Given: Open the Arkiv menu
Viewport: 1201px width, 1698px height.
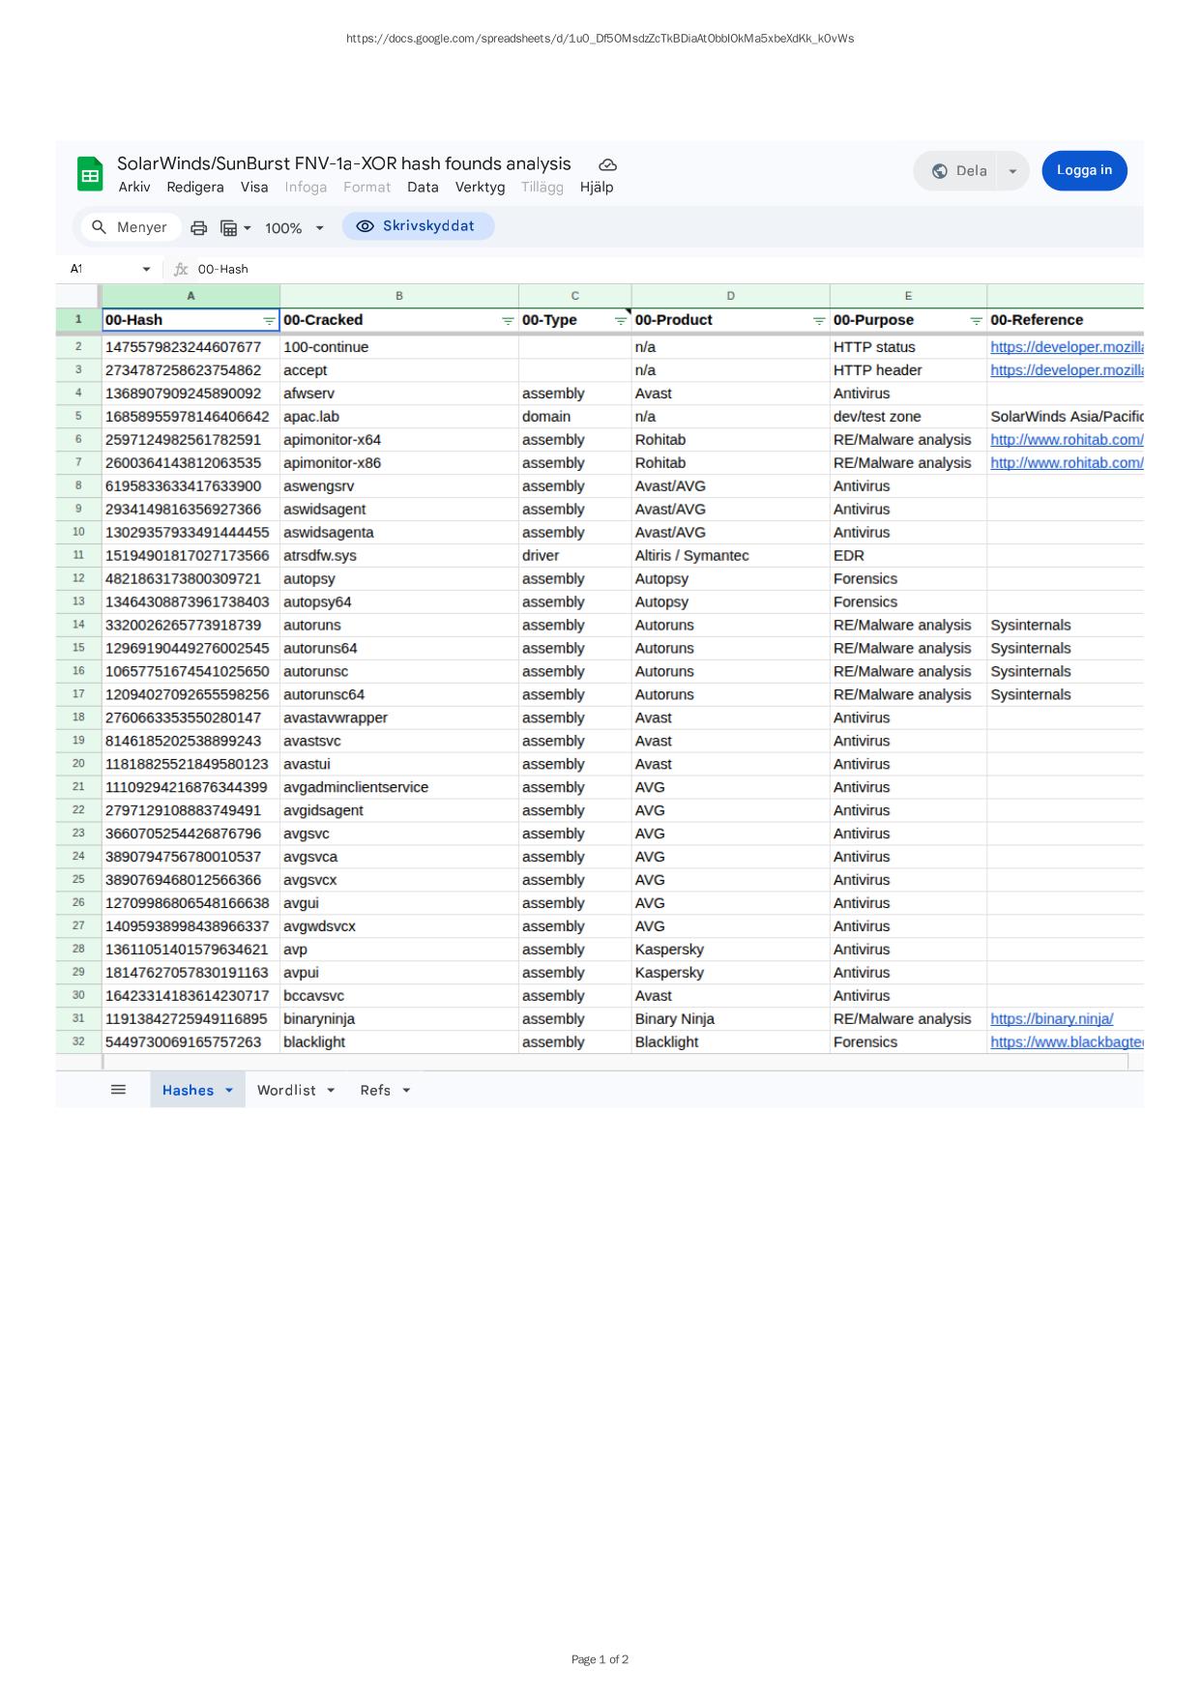Looking at the screenshot, I should [x=134, y=188].
